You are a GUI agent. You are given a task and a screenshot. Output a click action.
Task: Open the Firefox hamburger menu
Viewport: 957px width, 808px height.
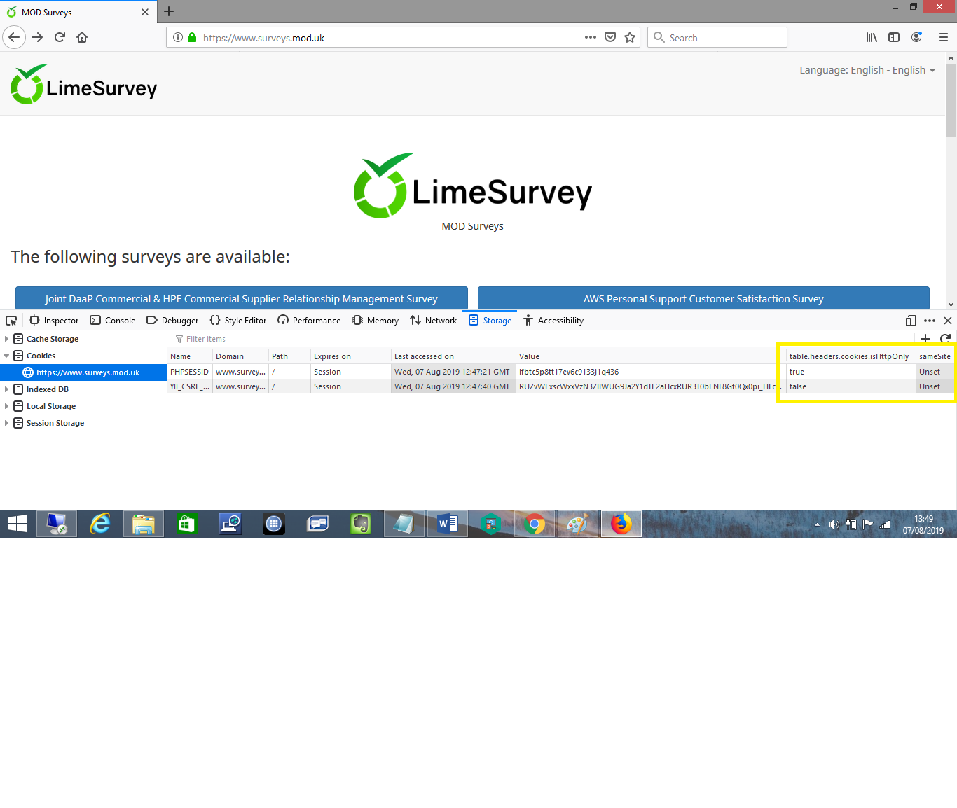pos(944,37)
